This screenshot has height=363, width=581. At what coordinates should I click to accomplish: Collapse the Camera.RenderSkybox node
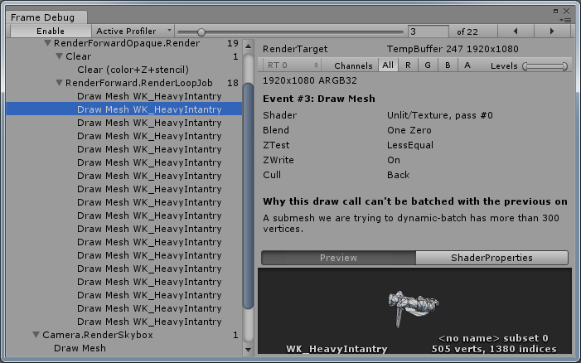36,335
